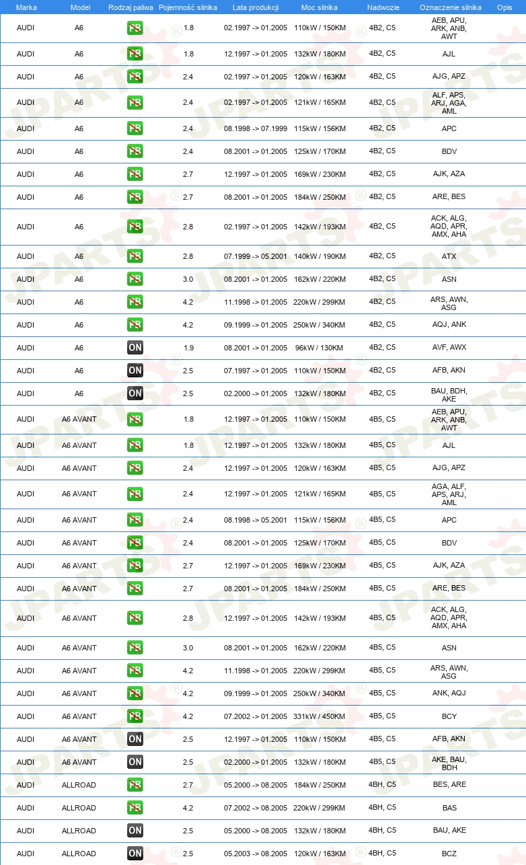Select diesel ON icon in ALLROAD BAU, AKE row
The image size is (526, 865).
[x=135, y=831]
